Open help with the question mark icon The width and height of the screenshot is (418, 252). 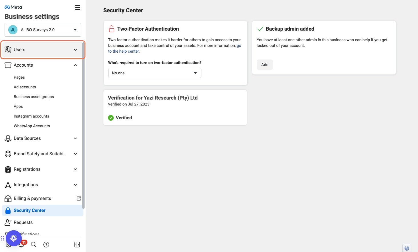[x=46, y=245]
